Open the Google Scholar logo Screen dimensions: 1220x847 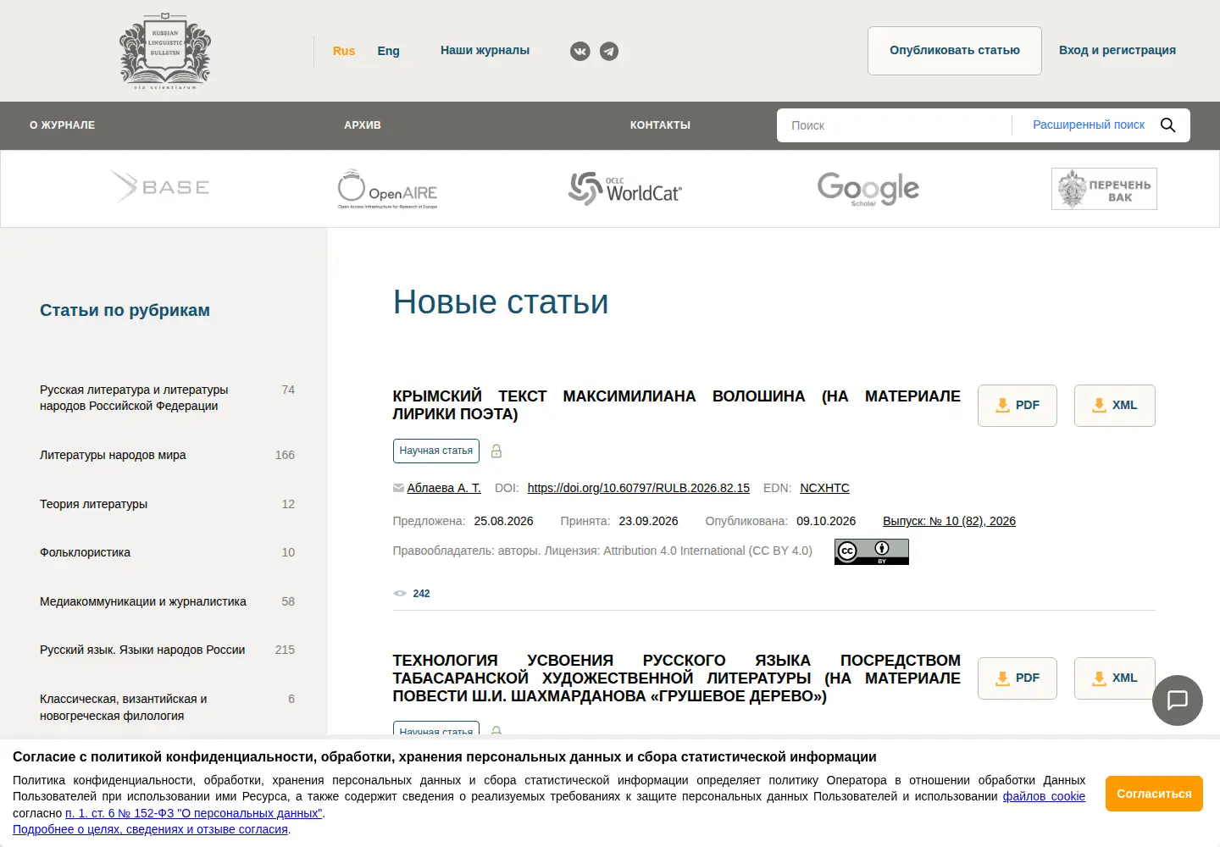point(868,189)
